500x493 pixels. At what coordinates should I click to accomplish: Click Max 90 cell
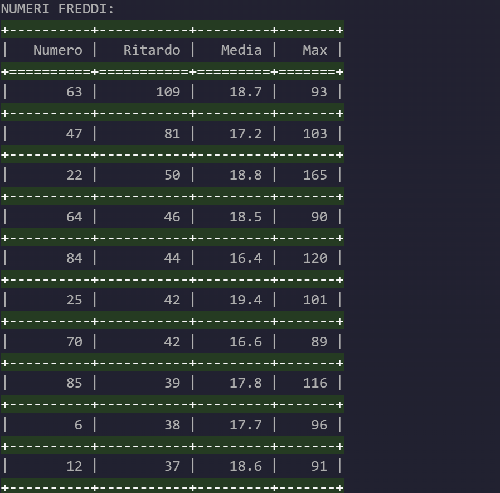[x=319, y=217]
